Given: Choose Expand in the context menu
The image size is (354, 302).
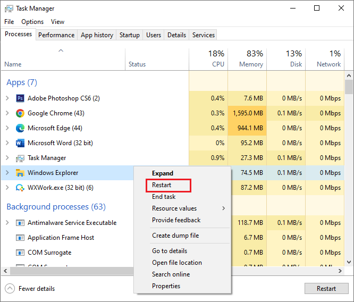Looking at the screenshot, I should coord(182,173).
